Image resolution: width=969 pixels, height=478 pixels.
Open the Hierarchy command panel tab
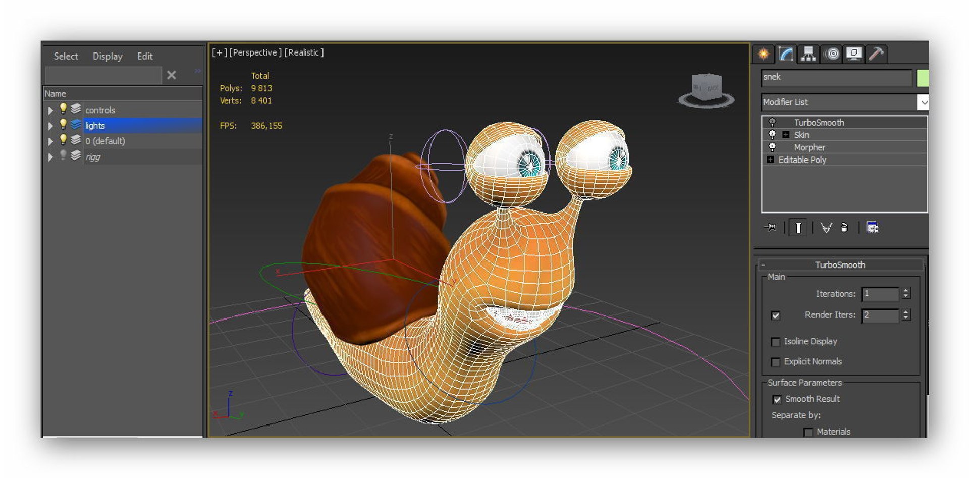pos(809,54)
